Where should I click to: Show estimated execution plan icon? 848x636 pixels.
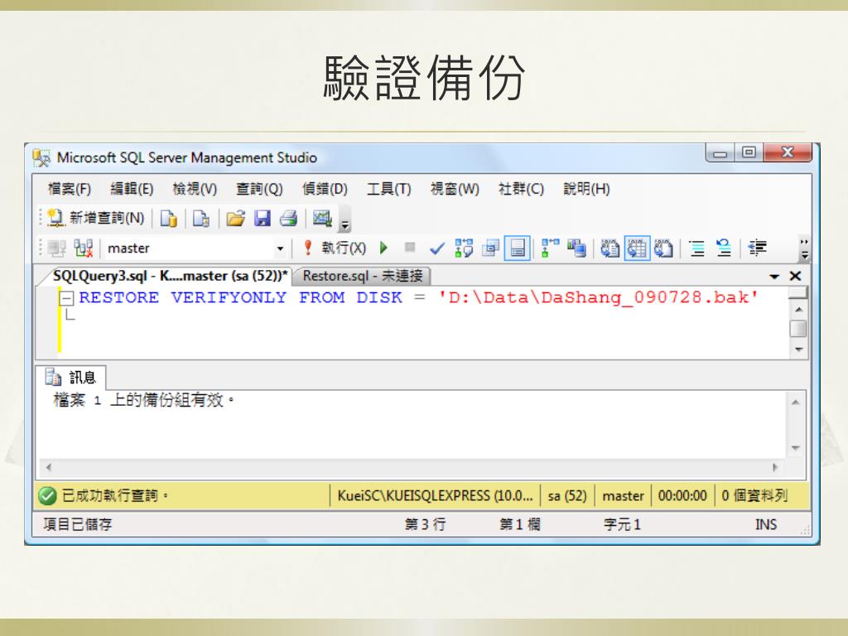464,248
